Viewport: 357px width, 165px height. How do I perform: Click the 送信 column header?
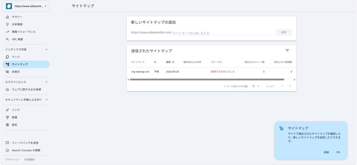168,62
